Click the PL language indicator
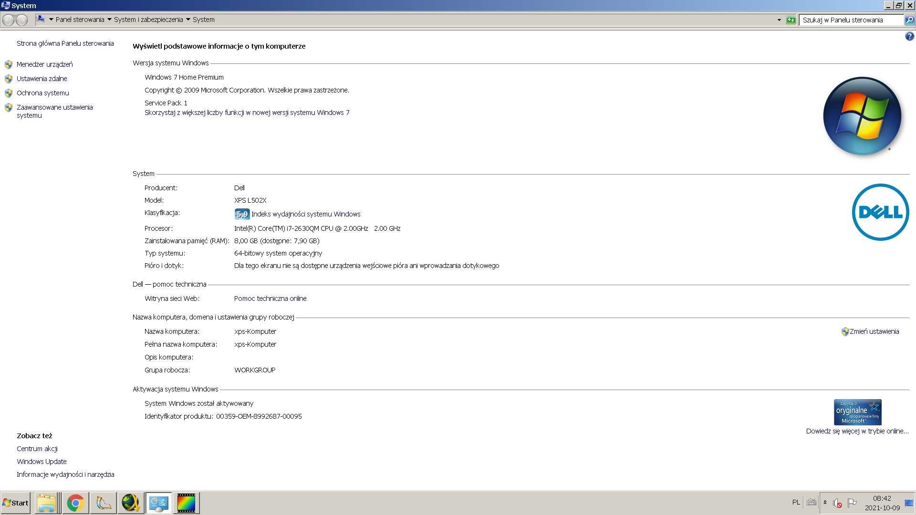The width and height of the screenshot is (916, 515). [x=796, y=503]
